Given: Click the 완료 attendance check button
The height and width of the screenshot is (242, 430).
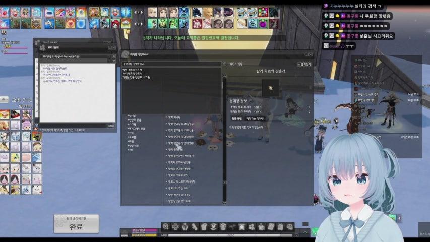Looking at the screenshot, I should click(x=76, y=224).
